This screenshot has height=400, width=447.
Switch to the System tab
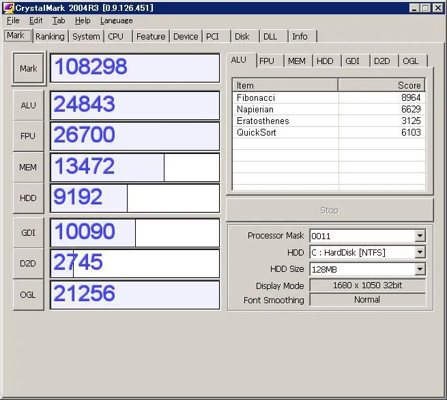coord(86,37)
